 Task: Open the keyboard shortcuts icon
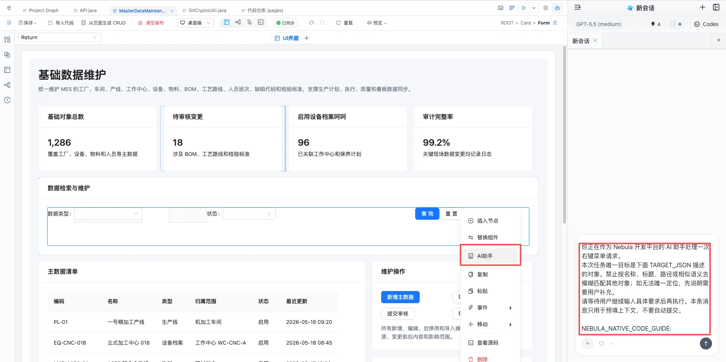pyautogui.click(x=501, y=8)
